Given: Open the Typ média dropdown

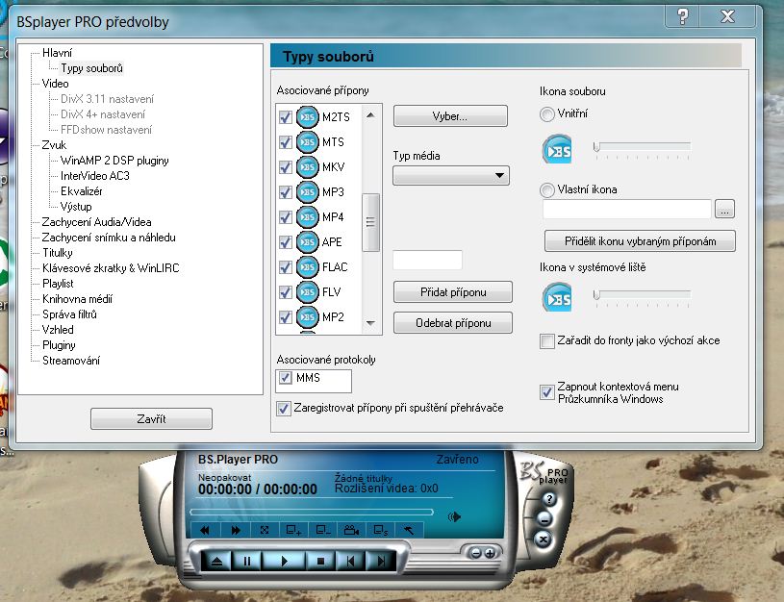Looking at the screenshot, I should 451,175.
